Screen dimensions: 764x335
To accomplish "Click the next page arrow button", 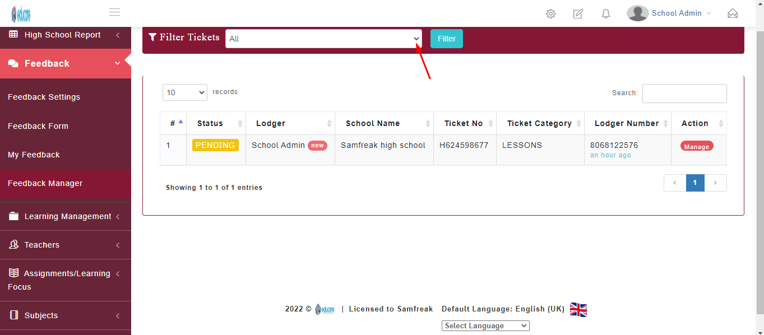I will [x=715, y=183].
